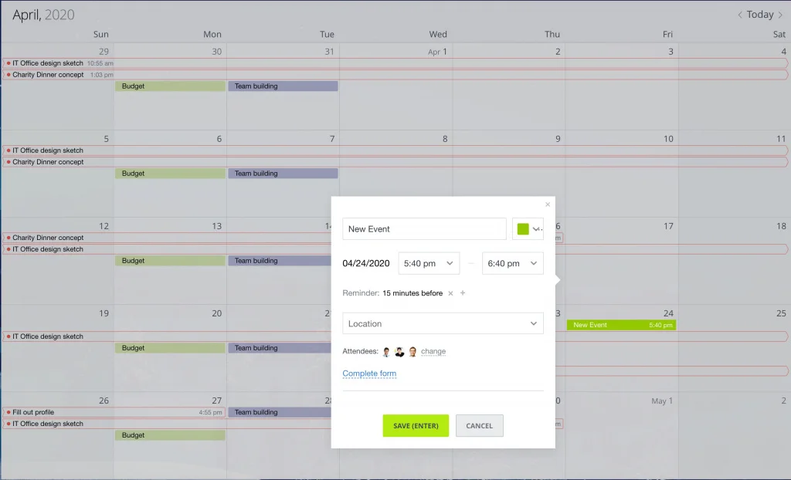
Task: Click the third attendee avatar
Action: pos(412,351)
